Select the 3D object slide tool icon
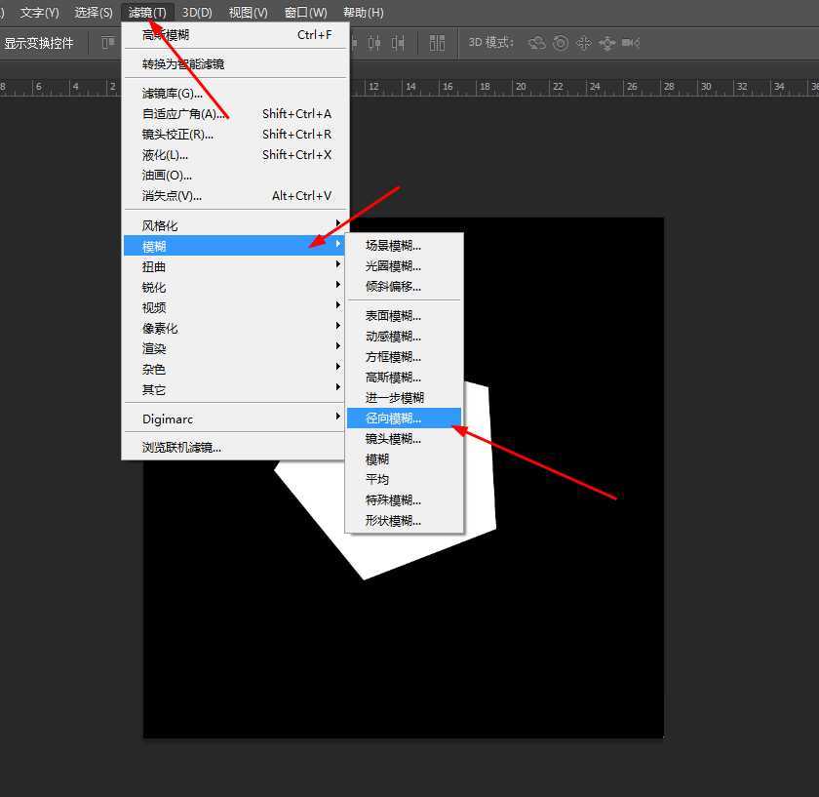Viewport: 819px width, 797px height. pos(607,43)
